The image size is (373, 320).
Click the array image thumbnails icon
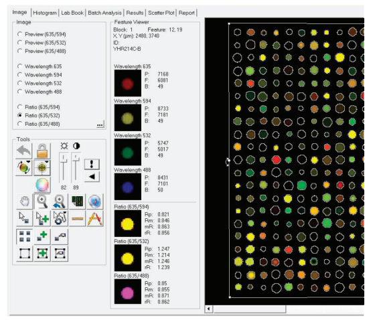pos(77,202)
